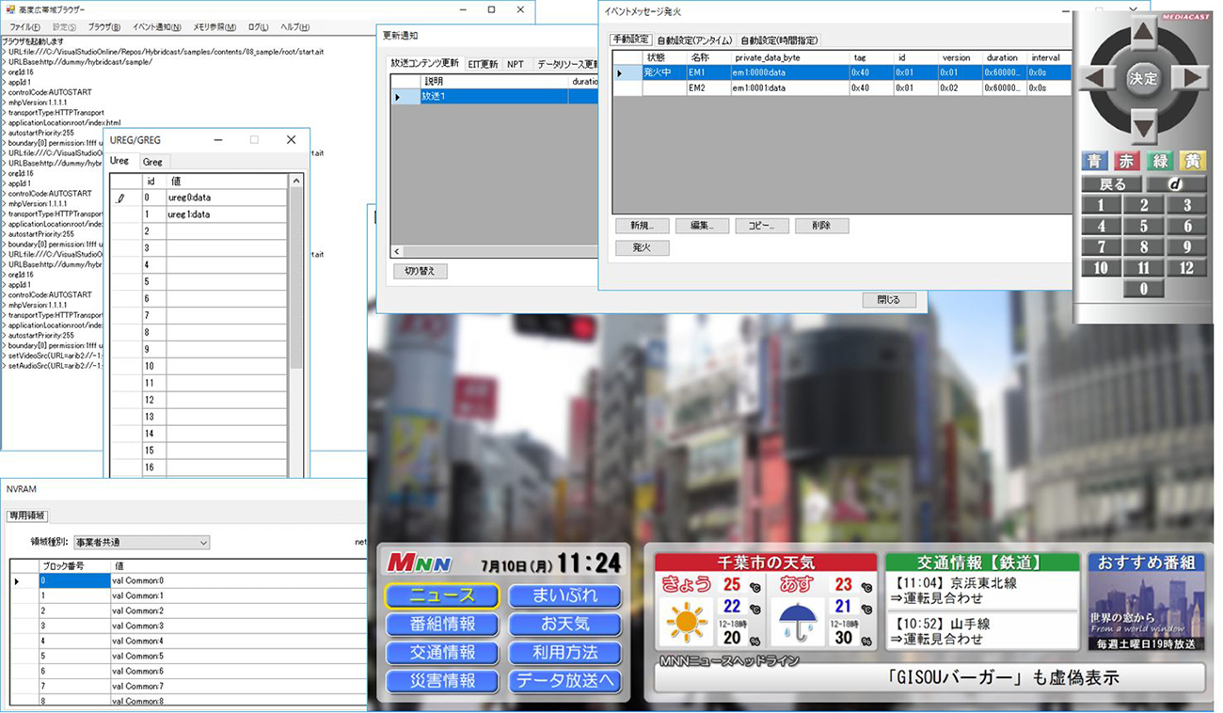Image resolution: width=1223 pixels, height=713 pixels.
Task: Switch to the Greg tab
Action: coord(152,162)
